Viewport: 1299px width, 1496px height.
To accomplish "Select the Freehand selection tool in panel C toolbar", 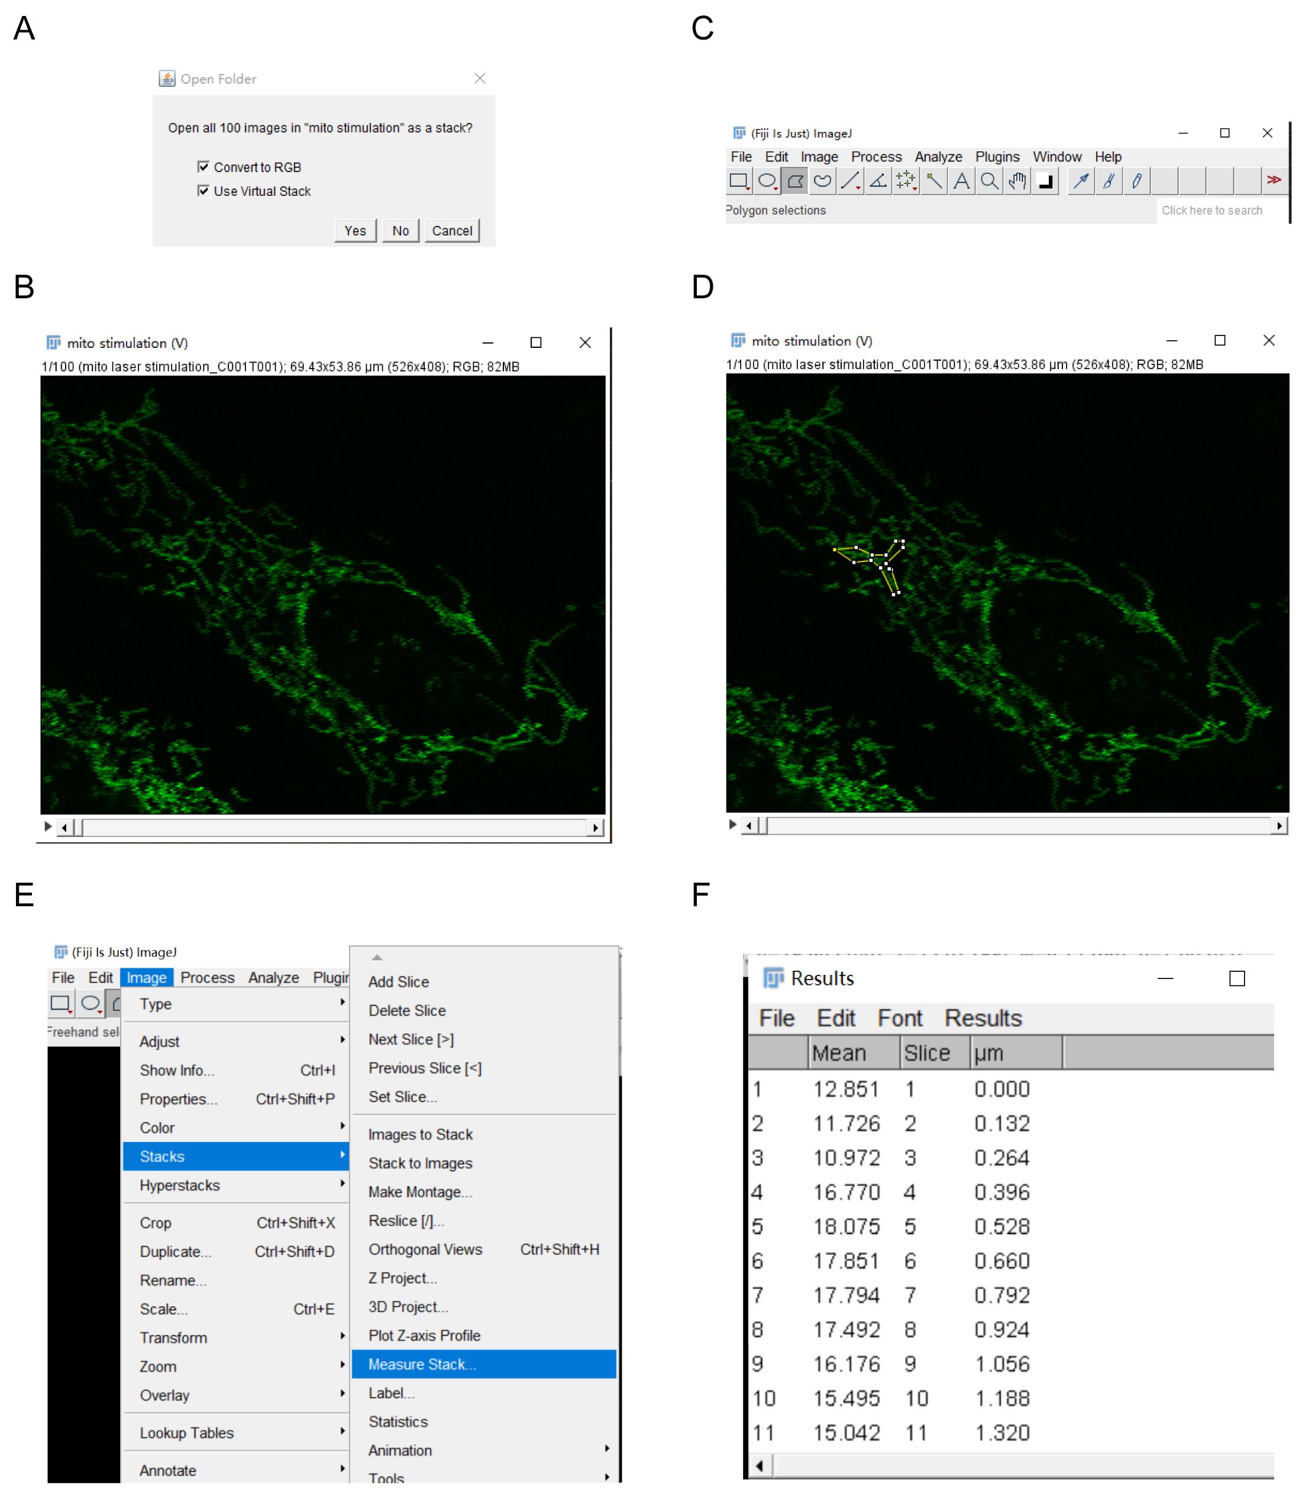I will (823, 180).
